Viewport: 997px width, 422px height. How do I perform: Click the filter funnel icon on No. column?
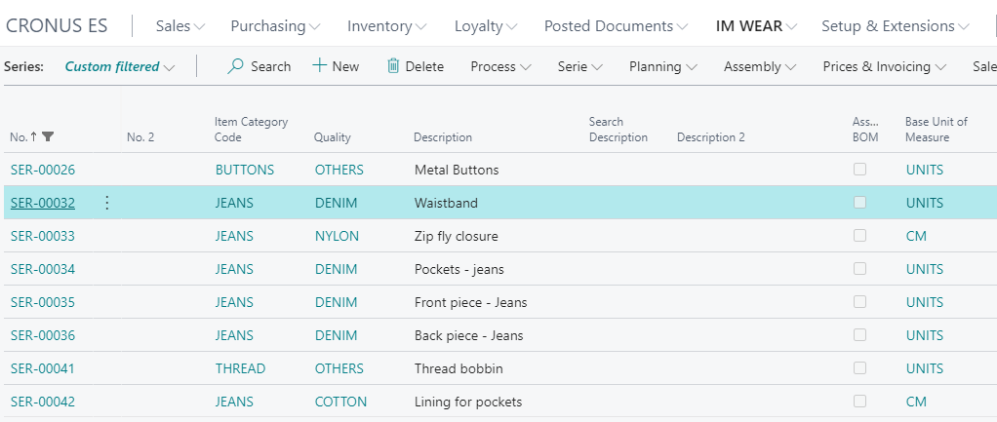48,136
